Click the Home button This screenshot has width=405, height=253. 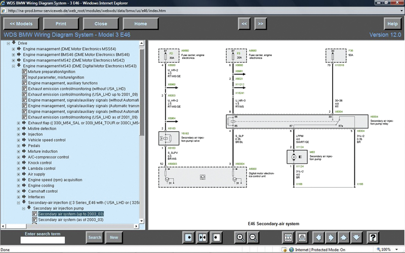141,24
